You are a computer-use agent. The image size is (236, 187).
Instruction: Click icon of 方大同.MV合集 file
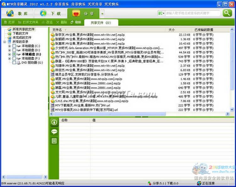click(53, 92)
